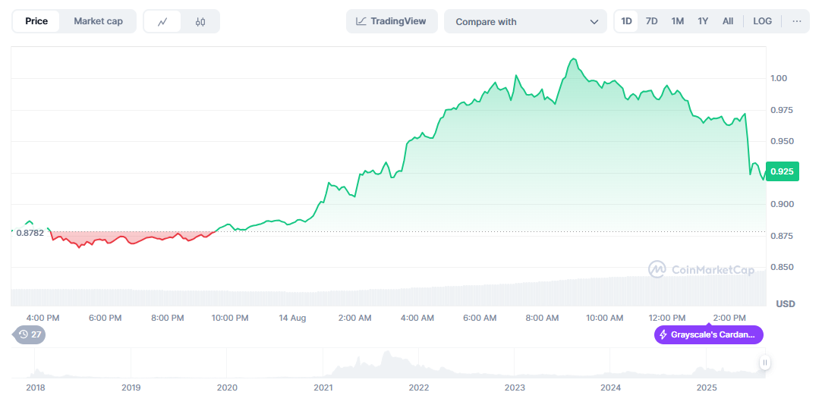Toggle LOG scale
822x408 pixels.
762,21
